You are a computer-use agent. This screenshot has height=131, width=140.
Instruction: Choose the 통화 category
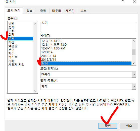click(20, 31)
